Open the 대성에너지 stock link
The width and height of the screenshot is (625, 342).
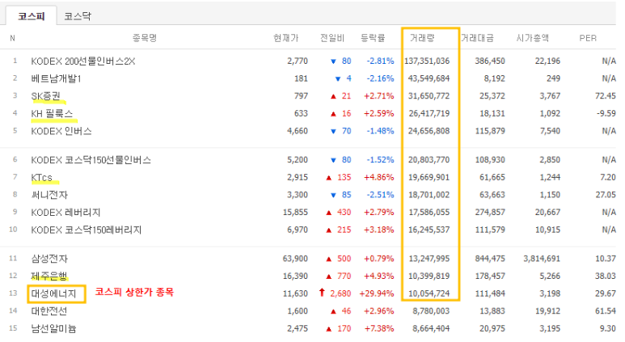point(54,293)
